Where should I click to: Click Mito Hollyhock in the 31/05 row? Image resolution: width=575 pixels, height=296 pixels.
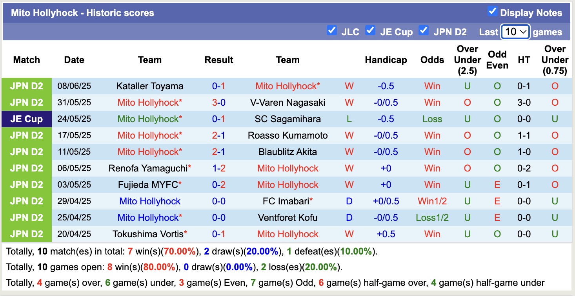tap(149, 102)
